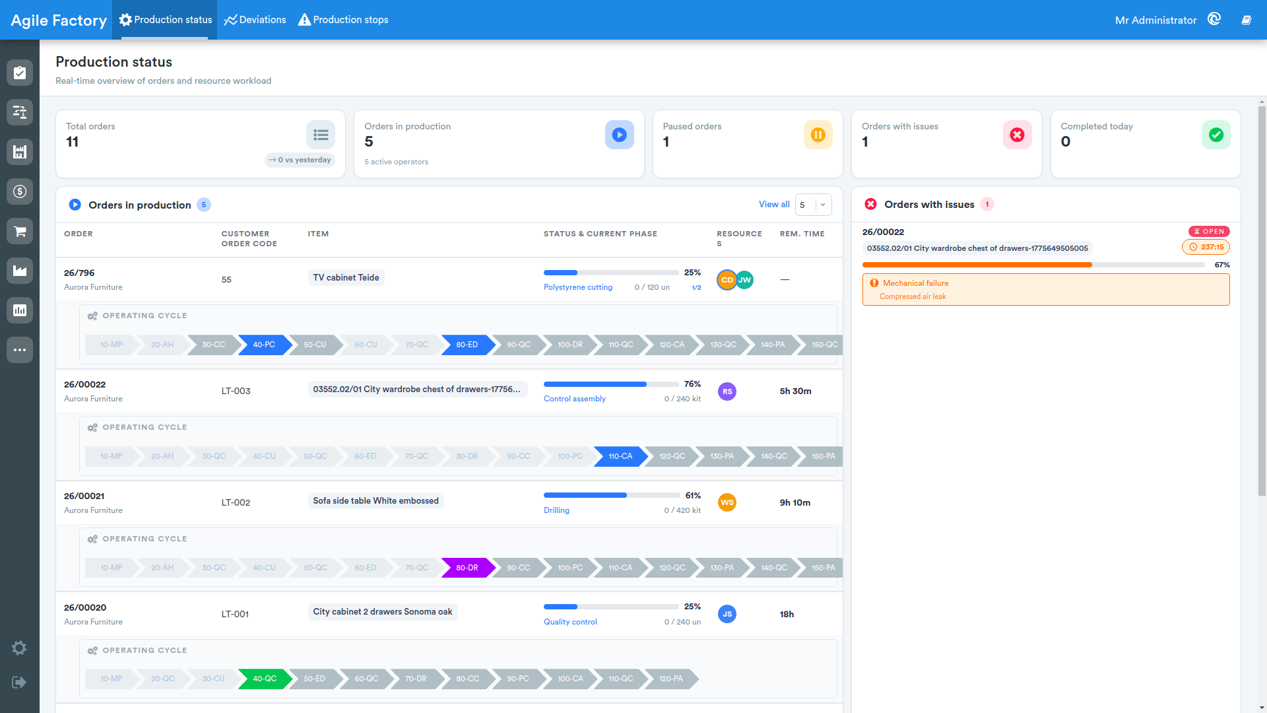Click customer order code LT-003

click(236, 391)
